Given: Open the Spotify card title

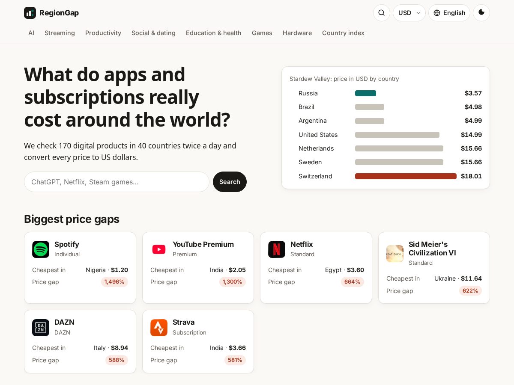Looking at the screenshot, I should [x=67, y=244].
